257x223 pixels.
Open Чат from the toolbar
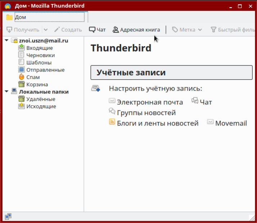(x=97, y=29)
